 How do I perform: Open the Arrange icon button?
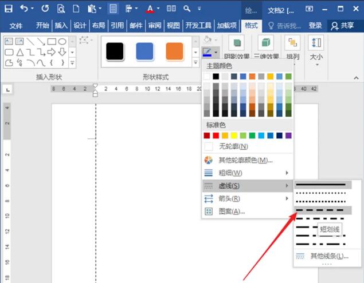pyautogui.click(x=292, y=43)
